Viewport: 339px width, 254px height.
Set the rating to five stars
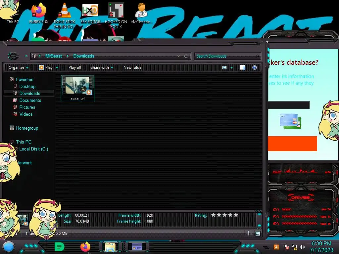tap(236, 215)
